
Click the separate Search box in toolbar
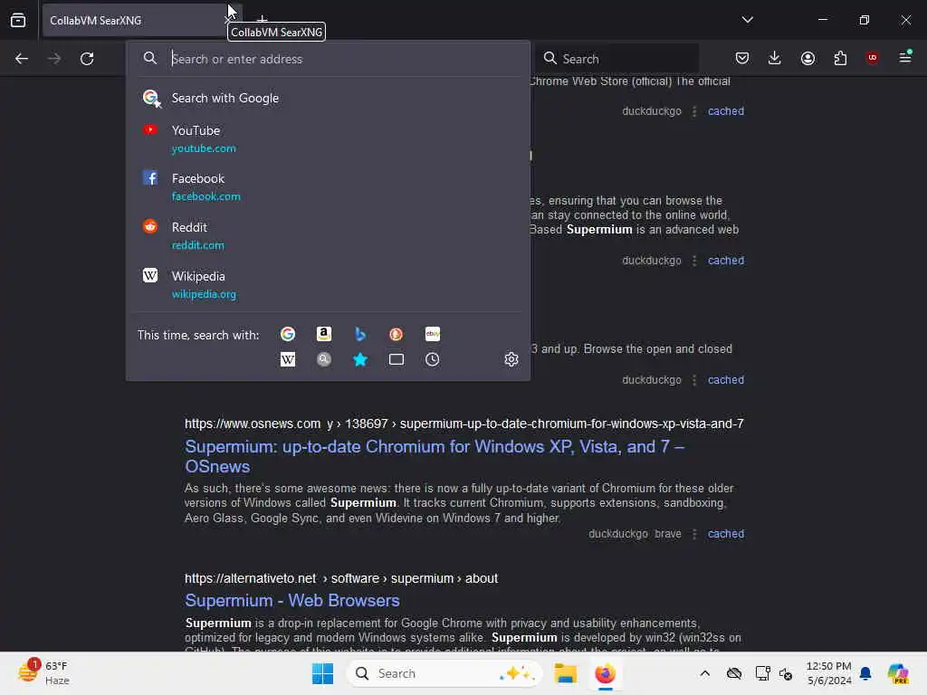[x=618, y=59]
